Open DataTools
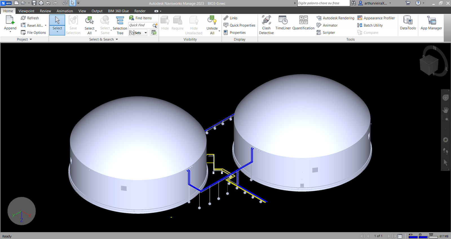 [408, 23]
